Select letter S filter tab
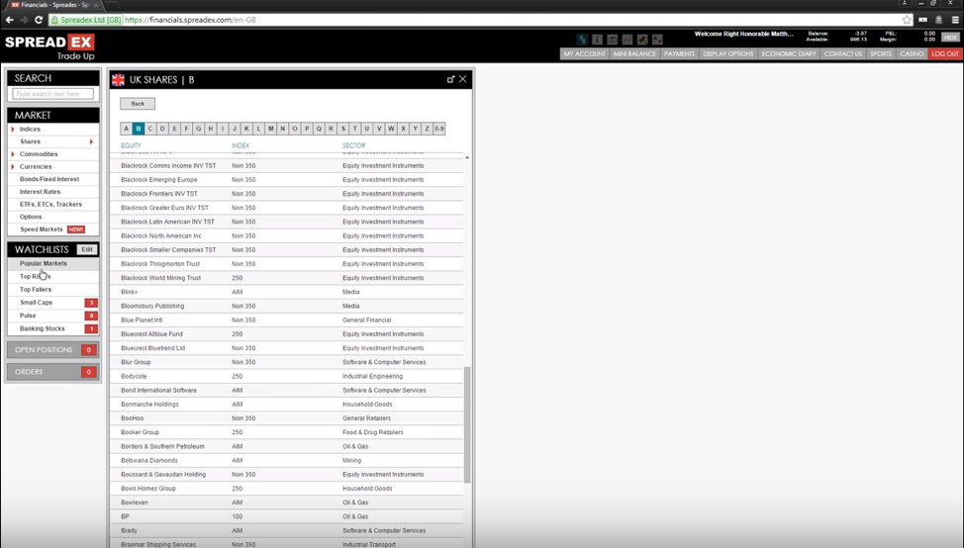Image resolution: width=964 pixels, height=548 pixels. (343, 129)
